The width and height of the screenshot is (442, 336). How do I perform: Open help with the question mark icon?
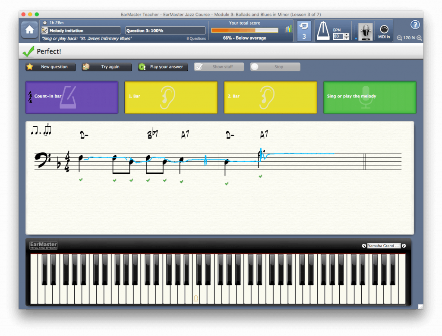pos(415,25)
